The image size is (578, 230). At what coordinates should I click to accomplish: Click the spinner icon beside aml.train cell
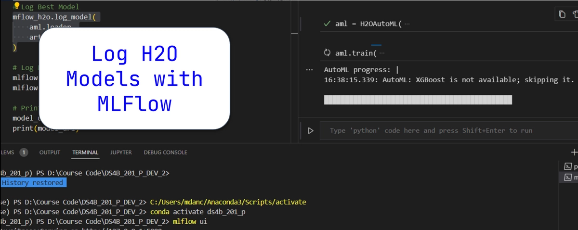pyautogui.click(x=327, y=53)
